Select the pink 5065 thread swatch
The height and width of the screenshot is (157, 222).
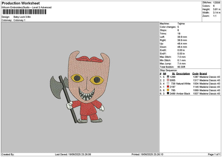click(168, 80)
